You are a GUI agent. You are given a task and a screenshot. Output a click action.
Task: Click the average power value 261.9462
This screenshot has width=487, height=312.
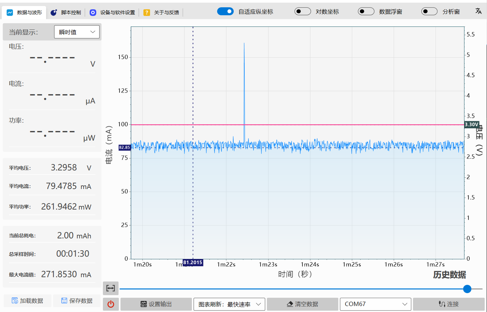click(x=59, y=207)
